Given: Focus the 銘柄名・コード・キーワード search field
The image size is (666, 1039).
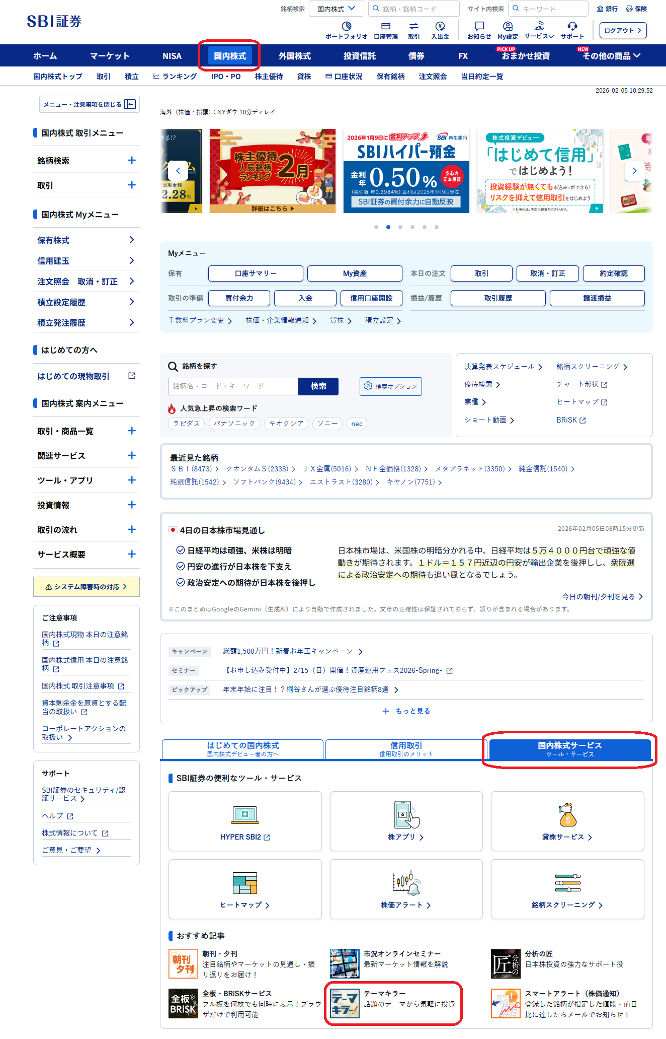Looking at the screenshot, I should point(233,386).
